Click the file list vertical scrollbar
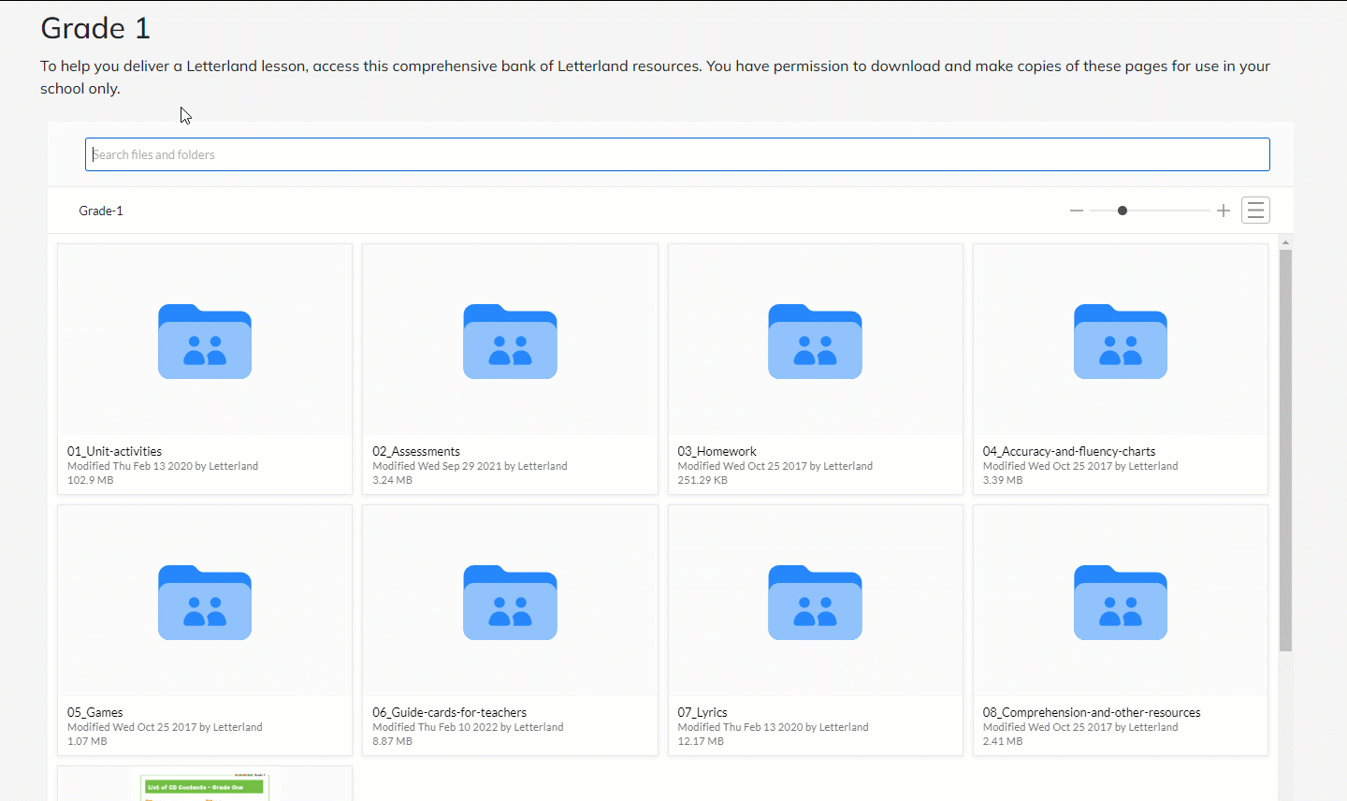The image size is (1347, 801). tap(1285, 449)
